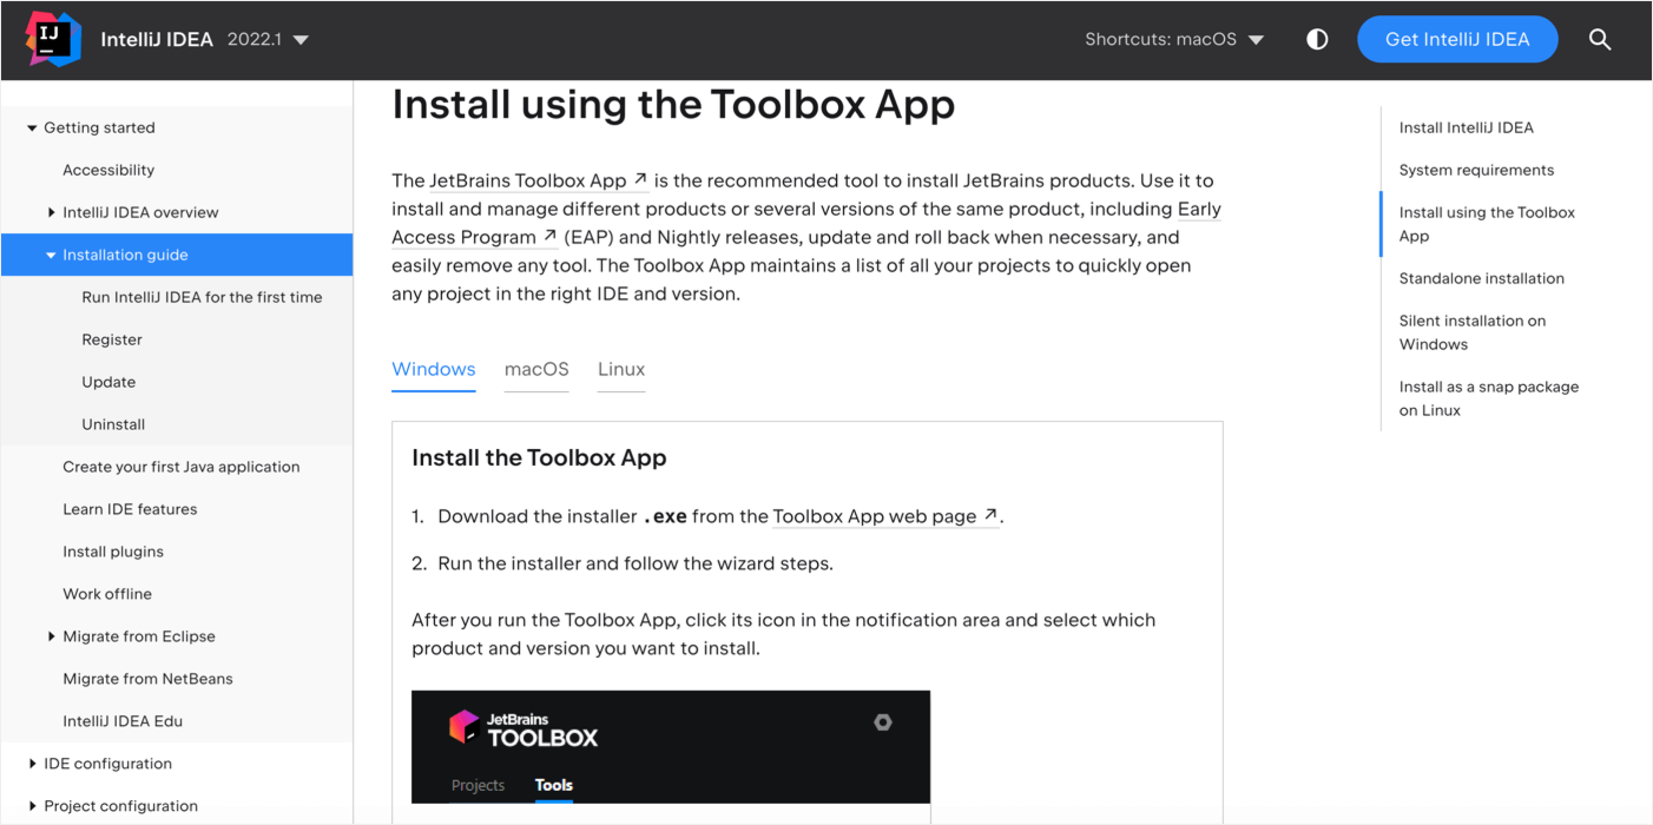Image resolution: width=1653 pixels, height=825 pixels.
Task: Click the IntelliJ IDEA logo icon
Action: 53,39
